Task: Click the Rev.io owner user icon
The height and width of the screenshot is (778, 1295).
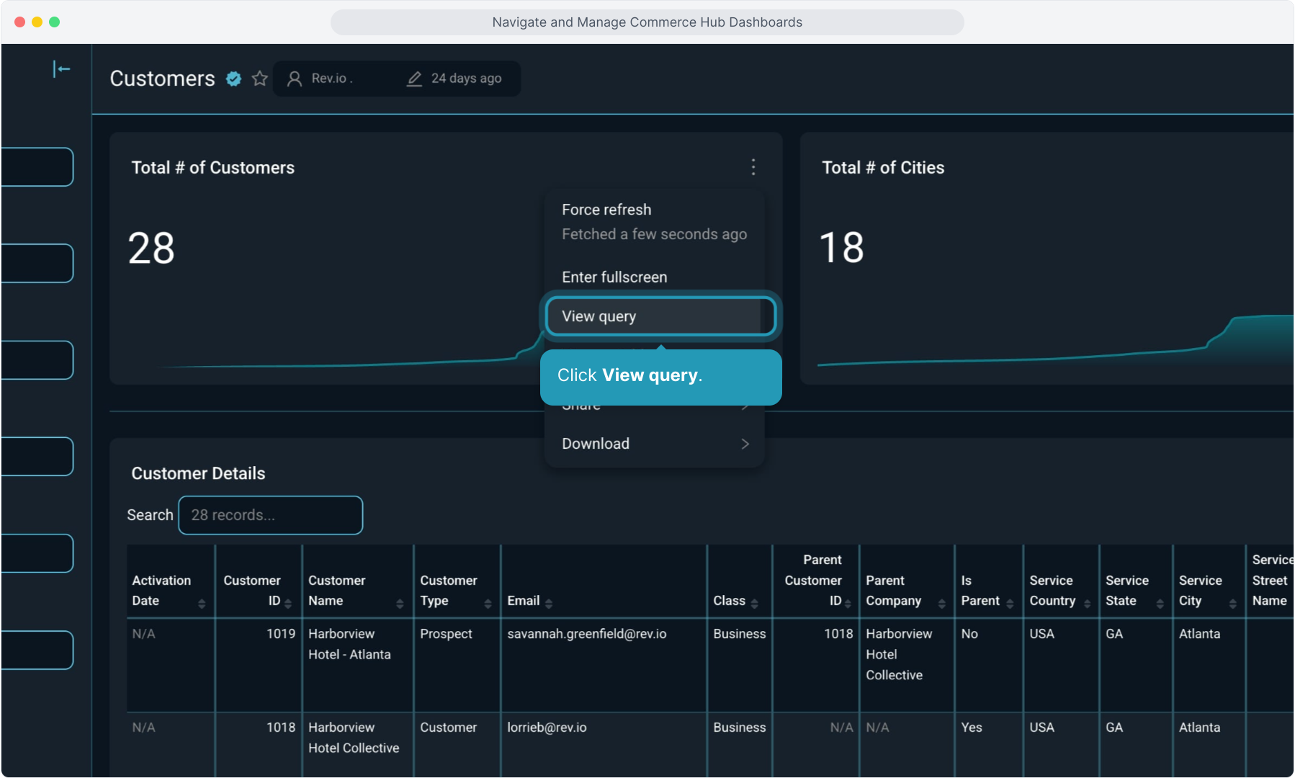Action: [x=294, y=79]
